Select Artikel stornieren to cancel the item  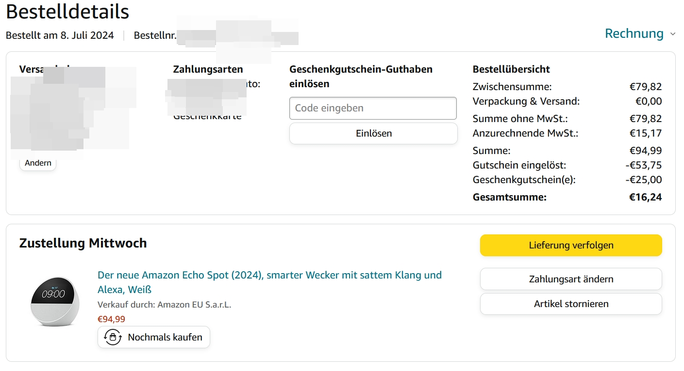tap(571, 304)
